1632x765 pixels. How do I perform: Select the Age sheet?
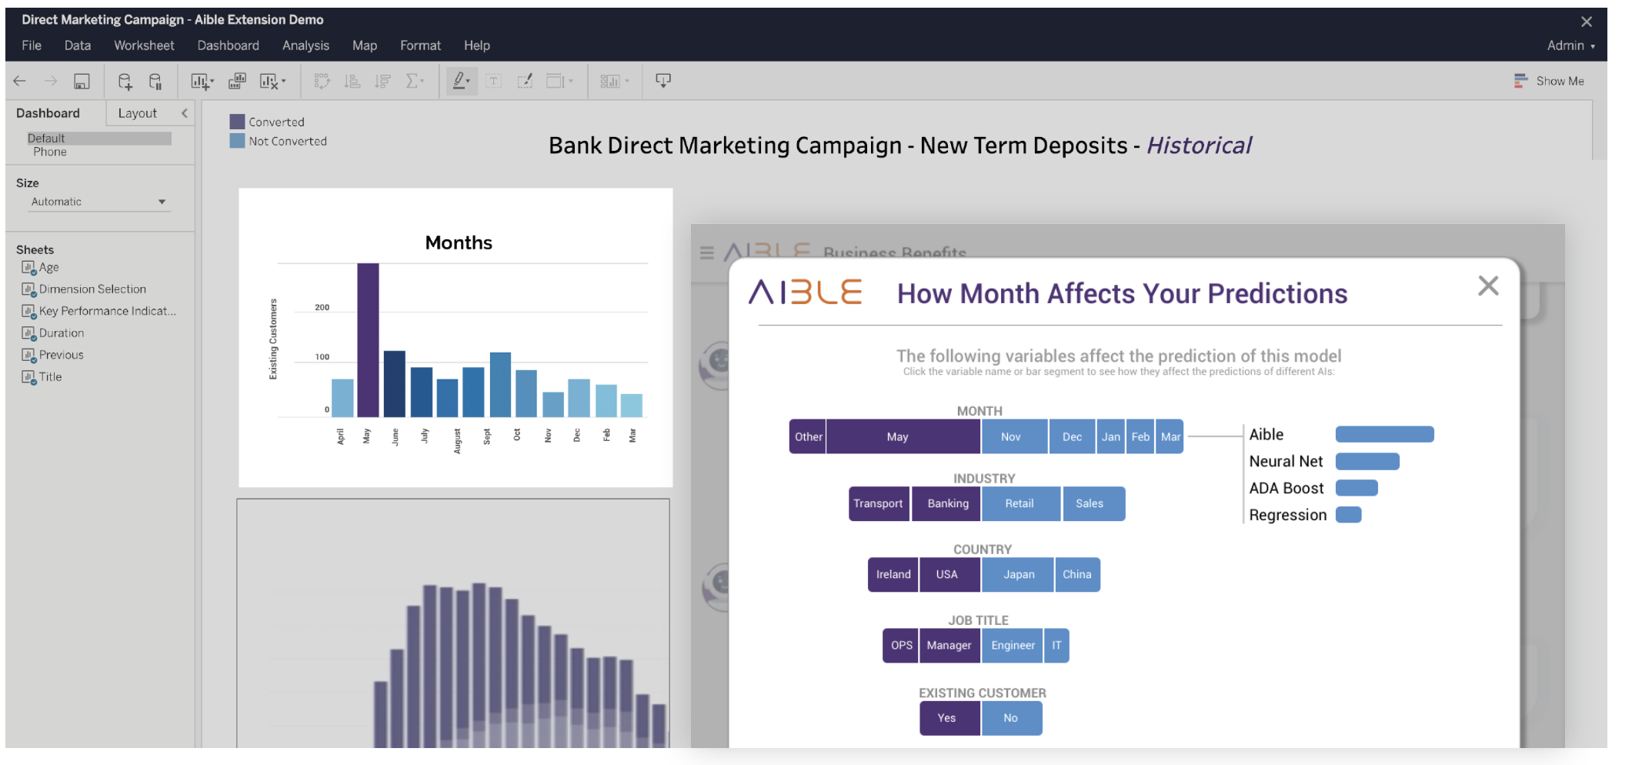(41, 267)
